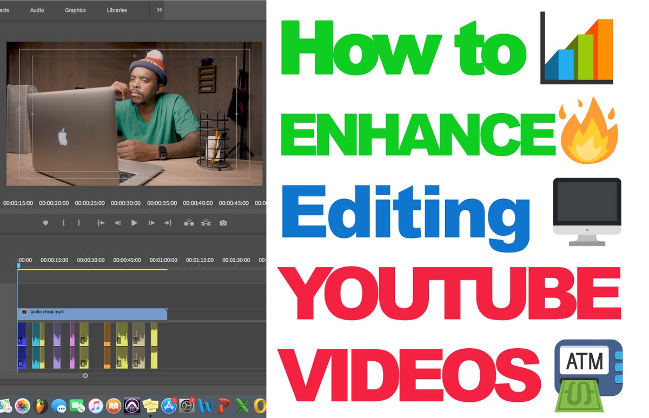Switch to the Graphics workspace tab
The image size is (649, 418).
pyautogui.click(x=75, y=10)
